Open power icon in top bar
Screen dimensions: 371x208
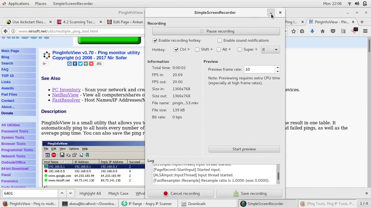[x=365, y=3]
